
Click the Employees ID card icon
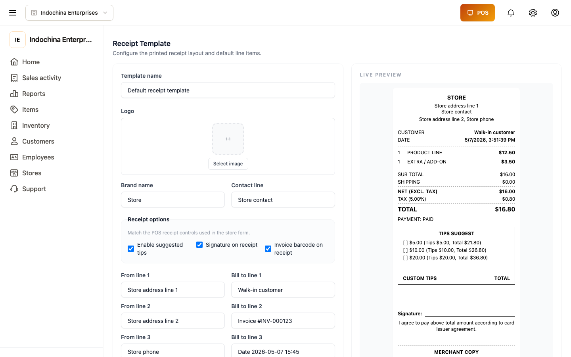pos(14,157)
